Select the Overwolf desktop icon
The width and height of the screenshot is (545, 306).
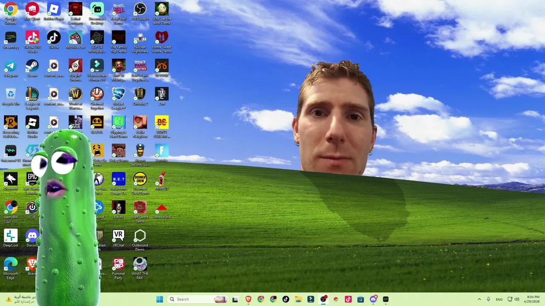coord(11,181)
